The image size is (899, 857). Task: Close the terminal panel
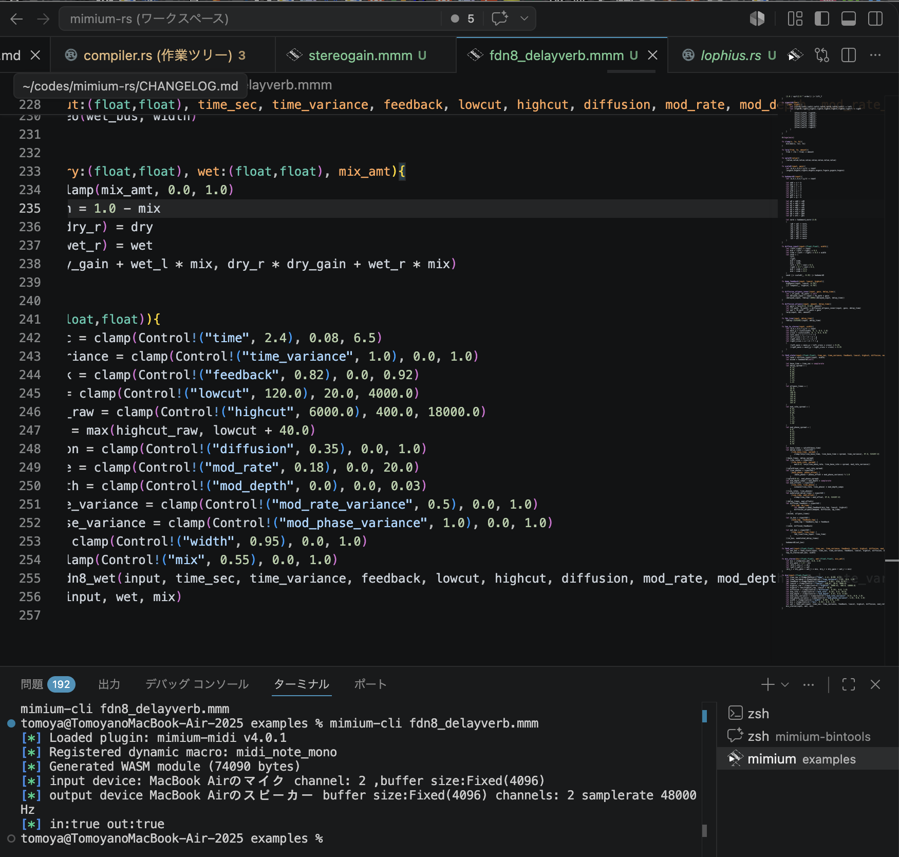875,684
